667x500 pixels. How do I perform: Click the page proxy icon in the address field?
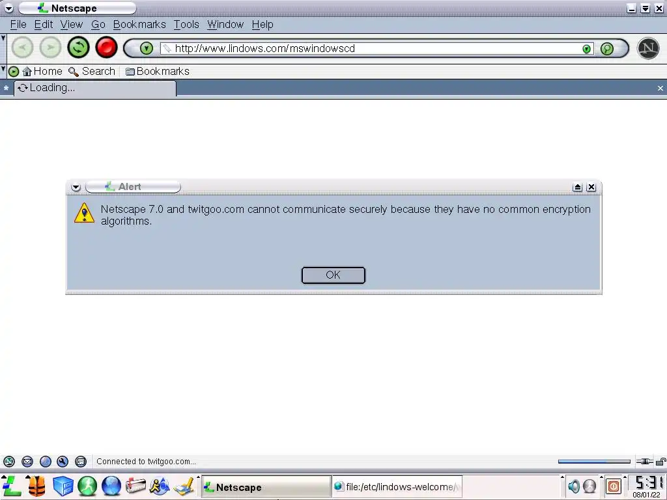tap(167, 48)
